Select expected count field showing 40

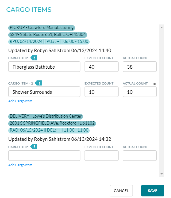click(x=101, y=67)
